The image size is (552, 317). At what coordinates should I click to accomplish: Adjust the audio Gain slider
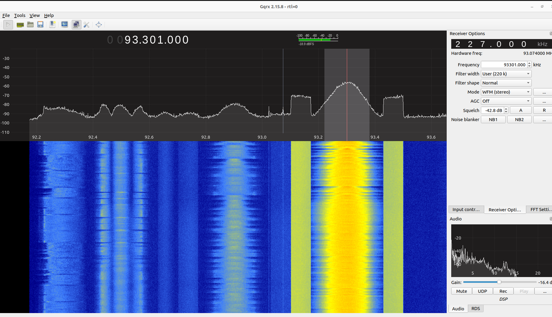499,282
